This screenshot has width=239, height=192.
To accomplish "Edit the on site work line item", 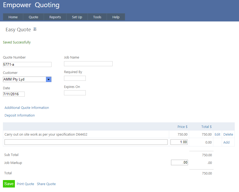I will (x=217, y=135).
